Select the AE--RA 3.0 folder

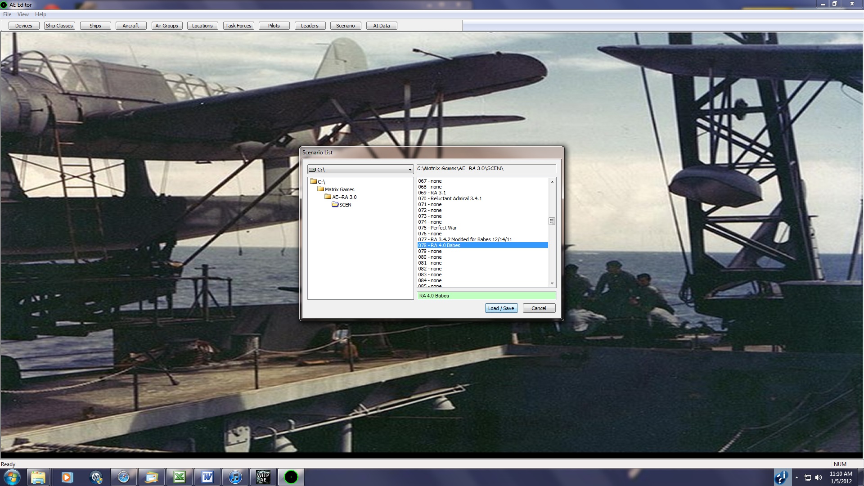coord(344,197)
